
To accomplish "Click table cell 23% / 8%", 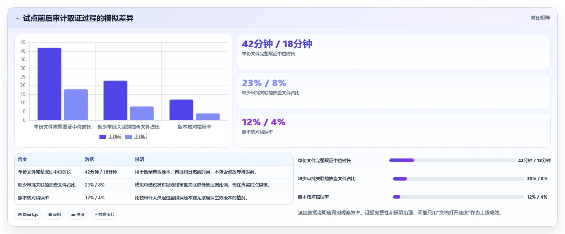I will click(95, 185).
